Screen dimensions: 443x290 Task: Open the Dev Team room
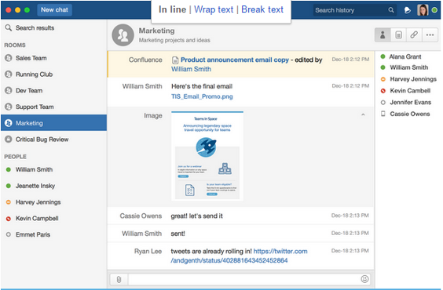tap(53, 90)
